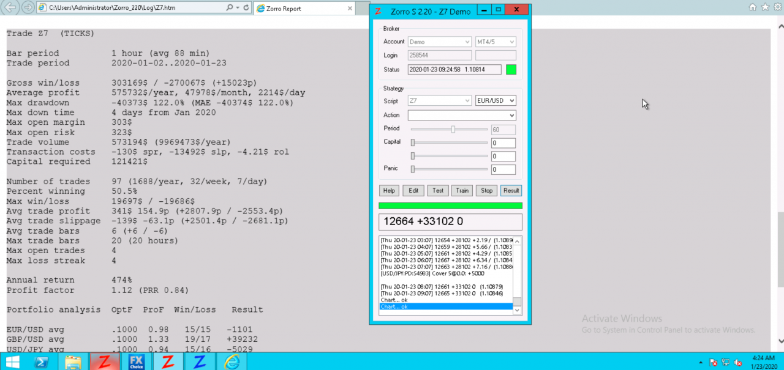Click the Train button in Zorro

coord(462,190)
